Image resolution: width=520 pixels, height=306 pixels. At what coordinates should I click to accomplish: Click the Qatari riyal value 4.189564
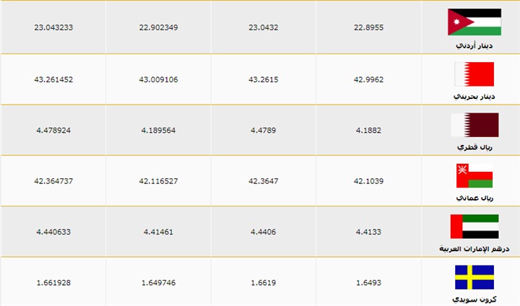click(159, 130)
